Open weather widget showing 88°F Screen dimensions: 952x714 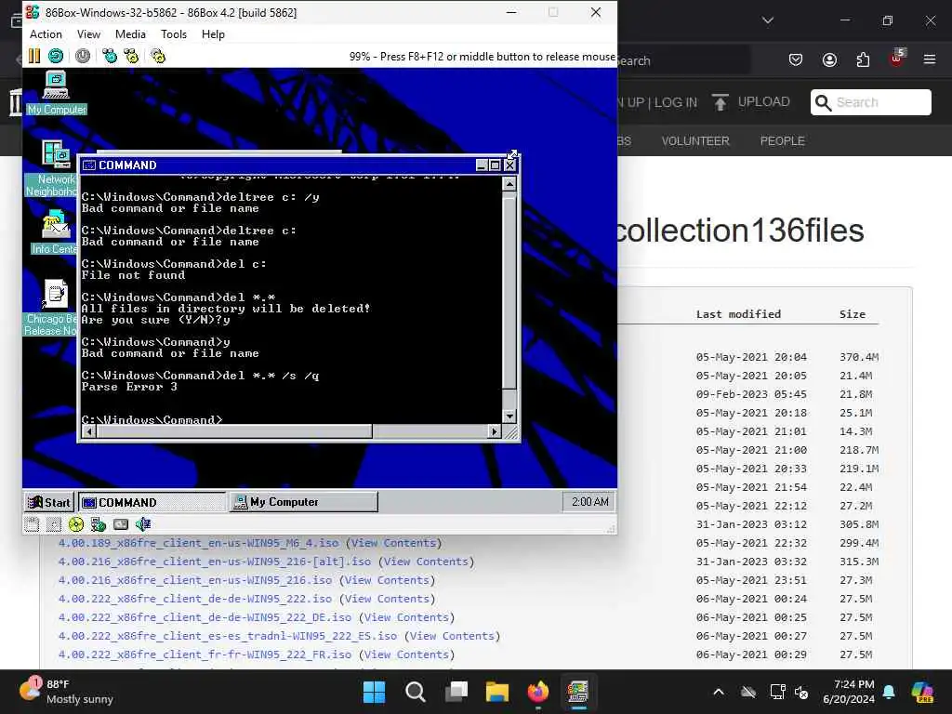(67, 692)
